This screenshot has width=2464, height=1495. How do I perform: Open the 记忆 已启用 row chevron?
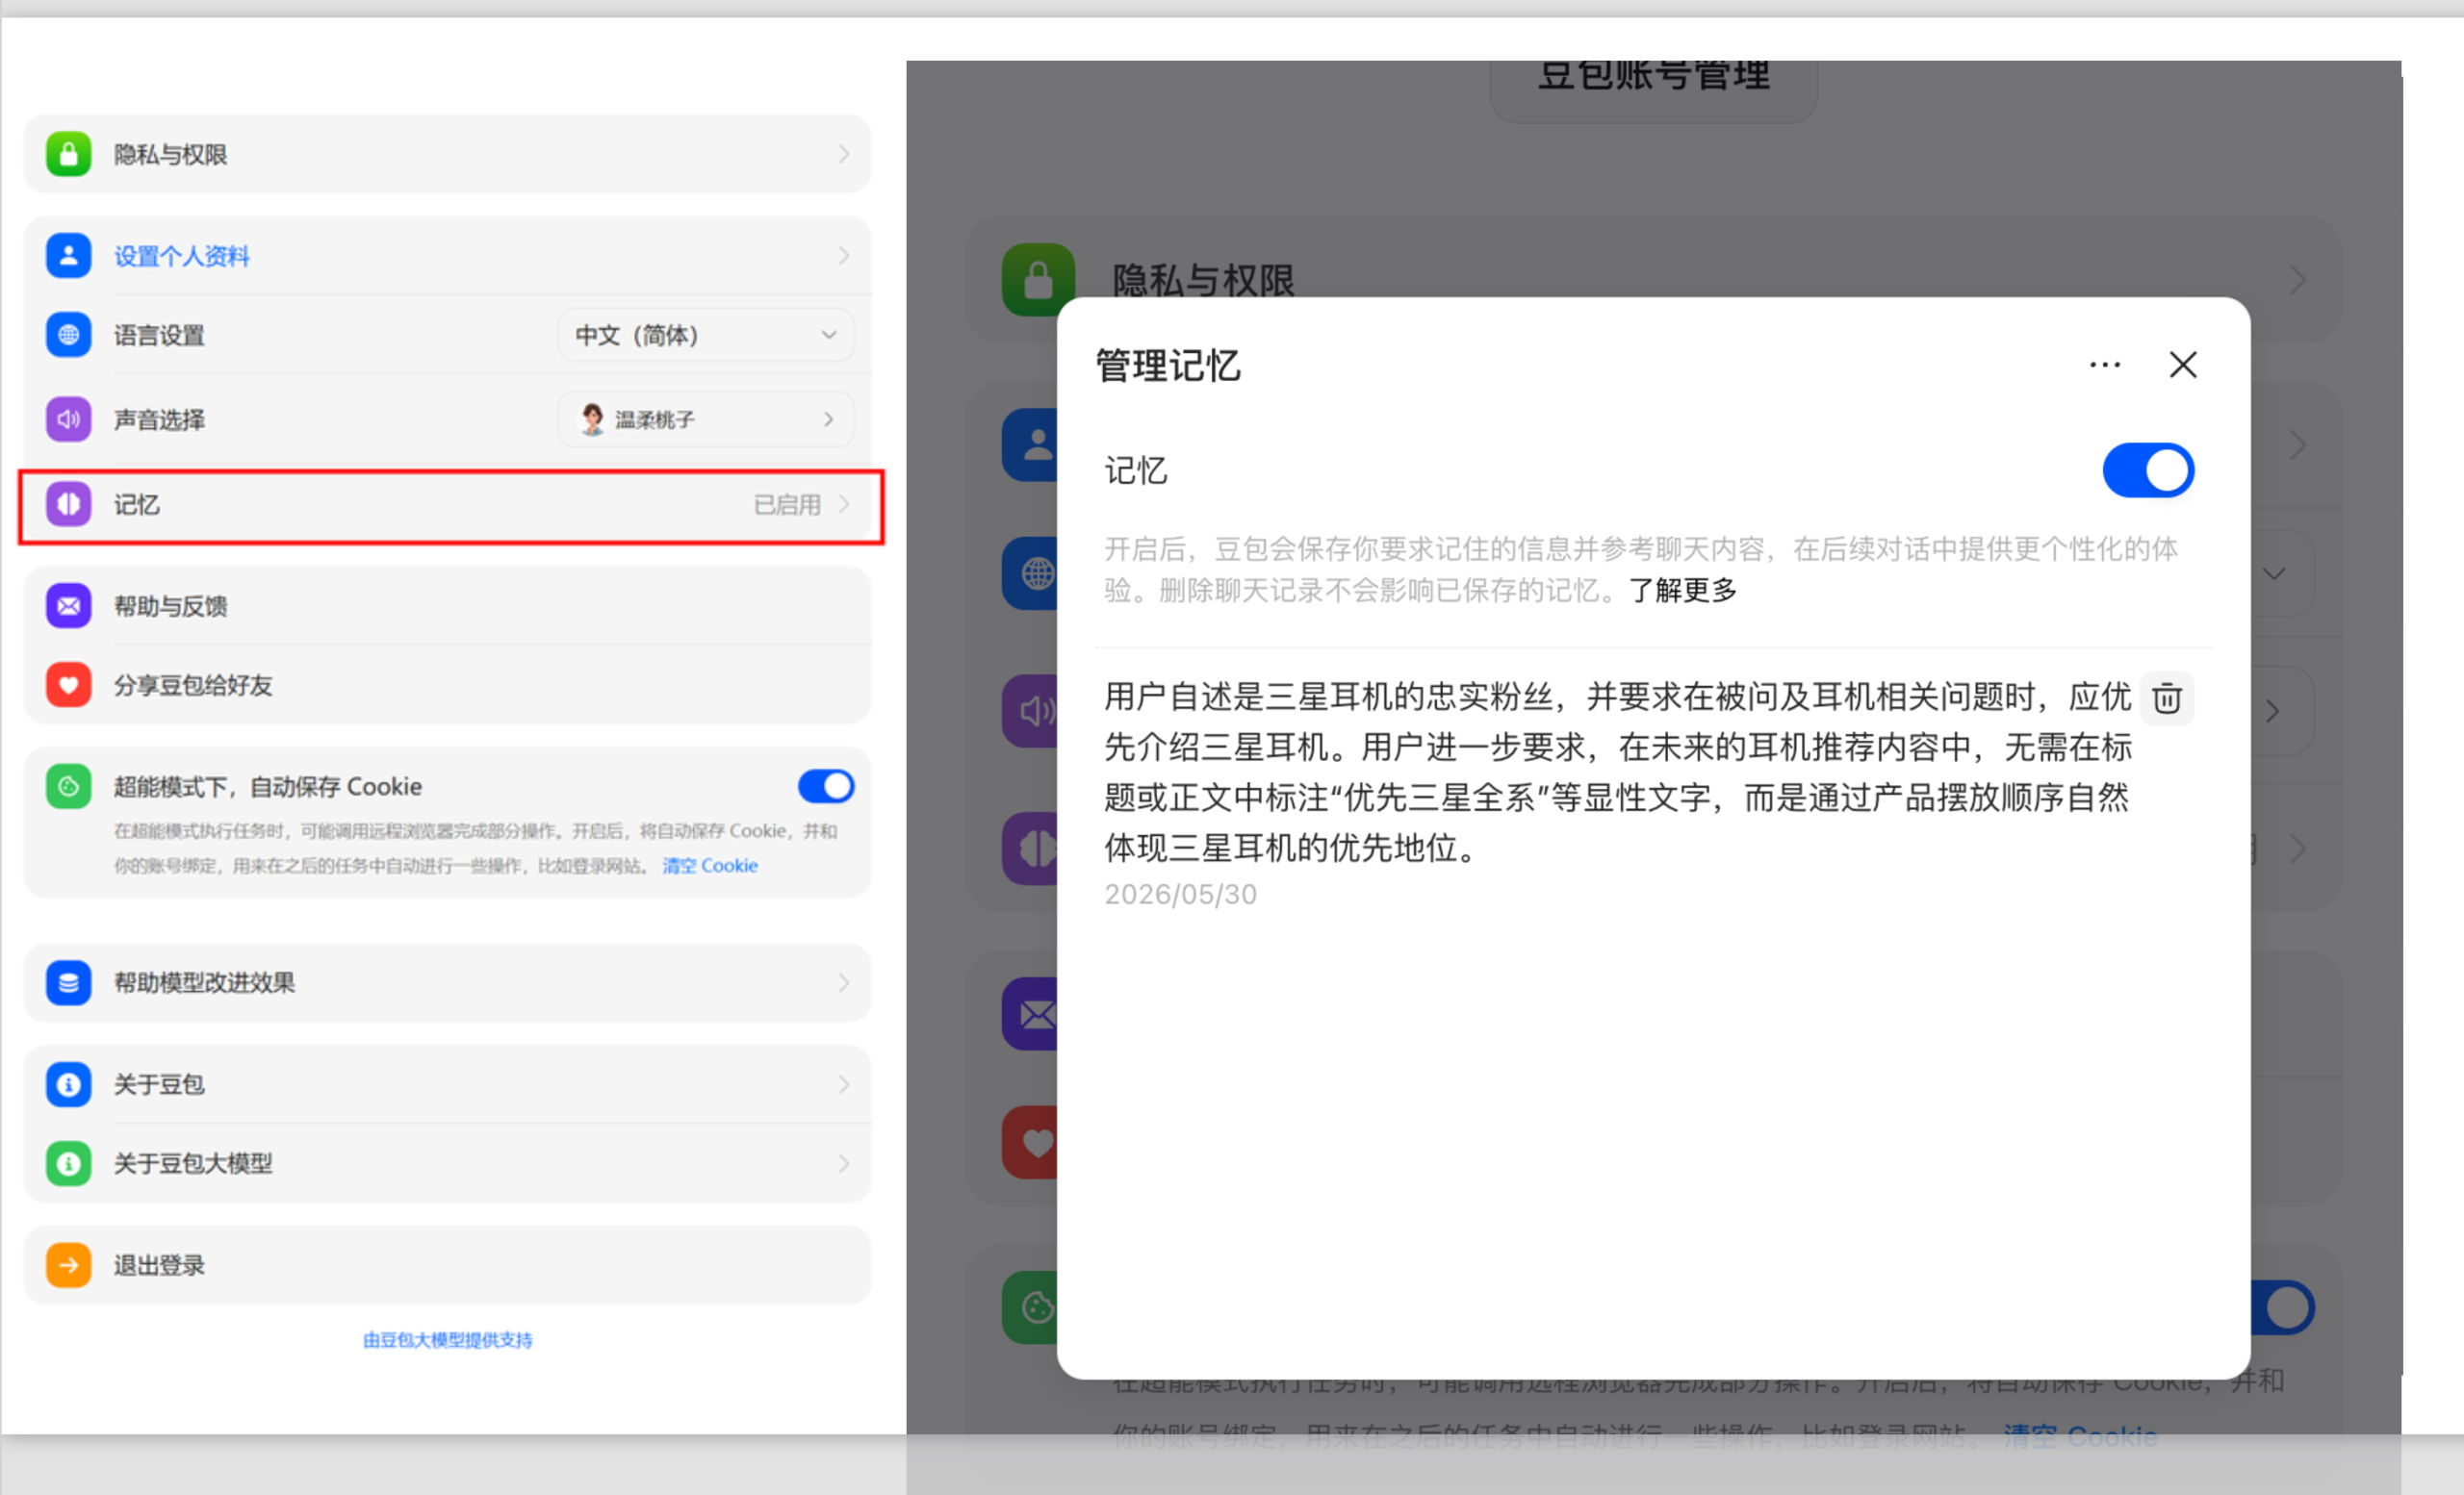844,505
